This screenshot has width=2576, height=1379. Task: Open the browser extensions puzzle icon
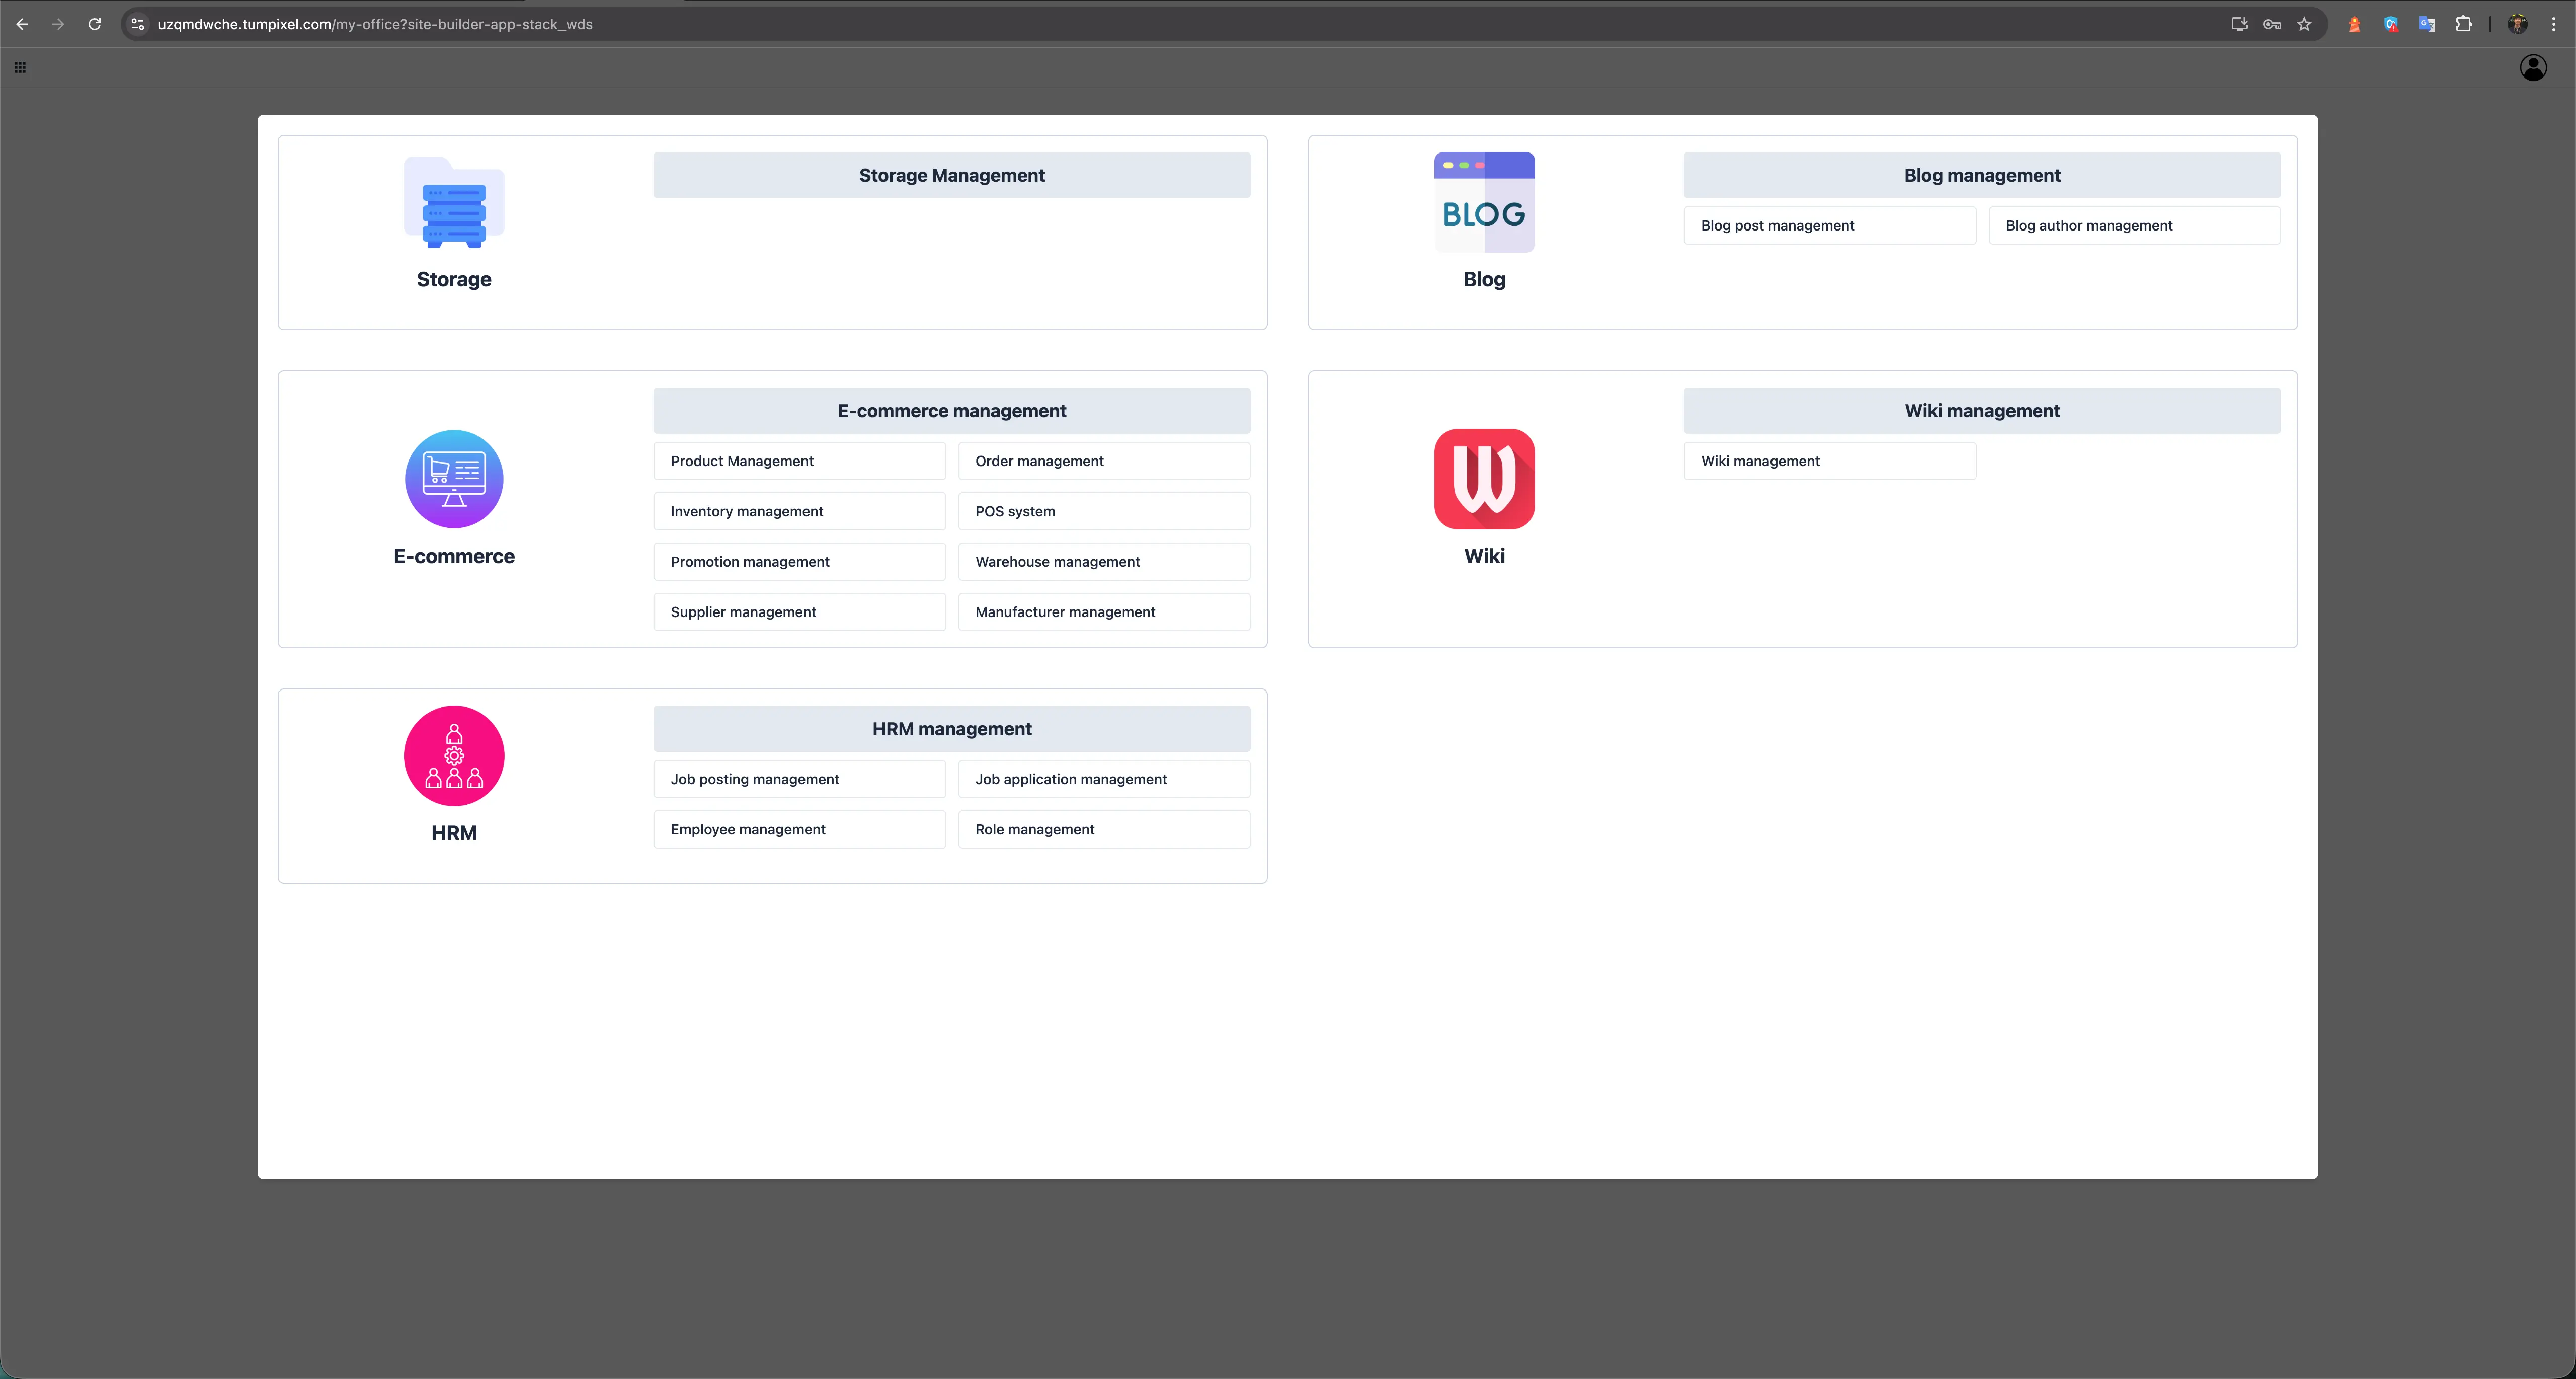[x=2465, y=24]
